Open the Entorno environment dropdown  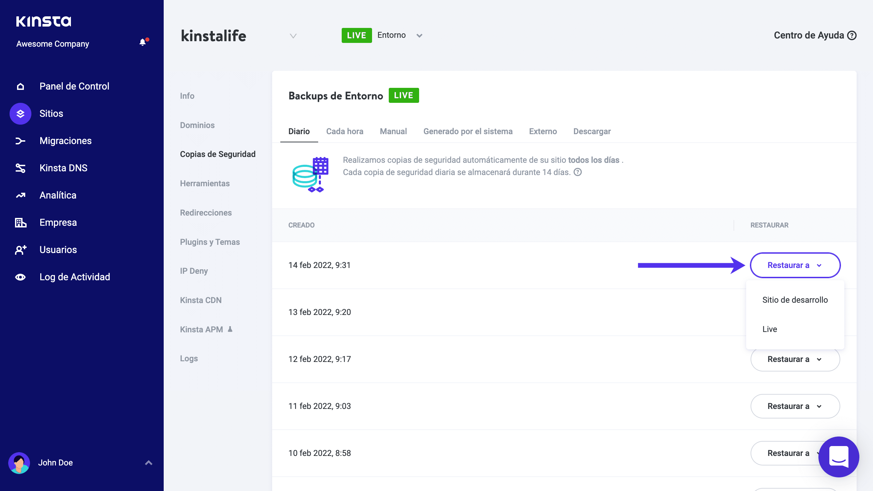coord(419,35)
